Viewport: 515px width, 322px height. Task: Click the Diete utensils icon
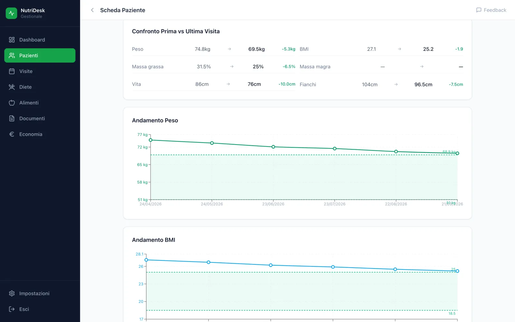point(12,87)
